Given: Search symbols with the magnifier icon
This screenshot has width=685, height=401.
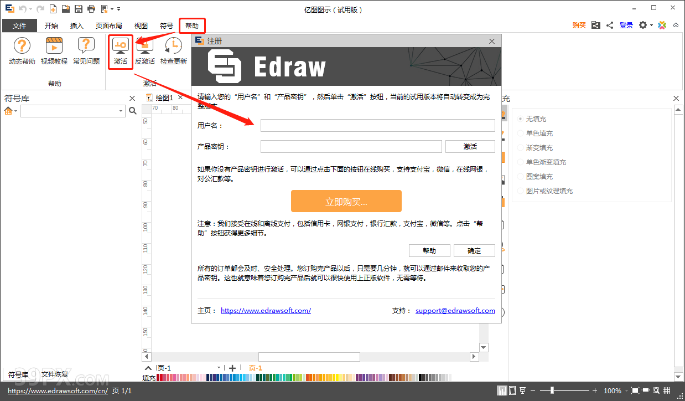Looking at the screenshot, I should click(132, 111).
